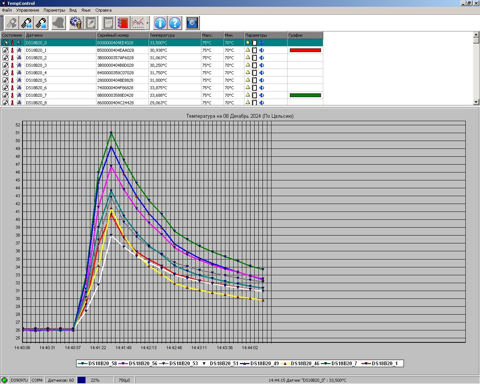This screenshot has height=384, width=480.
Task: Open the Вид menu
Action: [x=73, y=10]
